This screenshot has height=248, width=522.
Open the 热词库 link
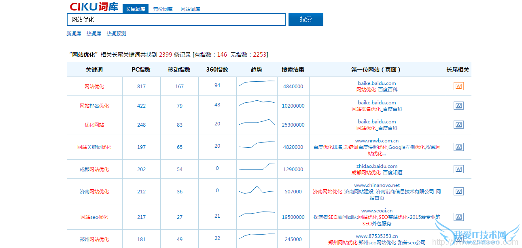(94, 34)
